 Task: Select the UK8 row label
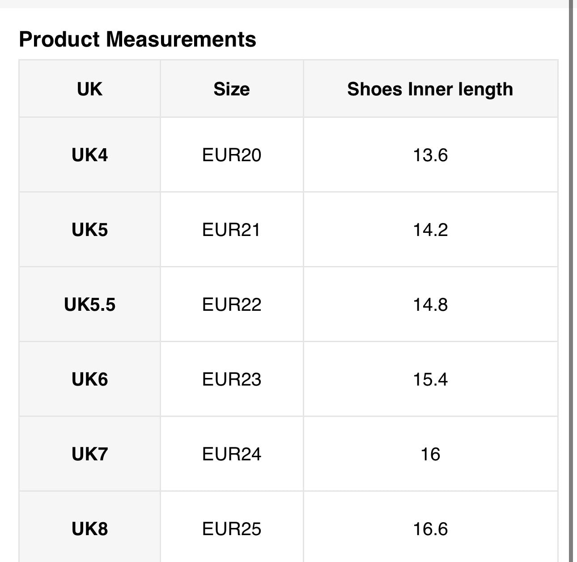(89, 529)
